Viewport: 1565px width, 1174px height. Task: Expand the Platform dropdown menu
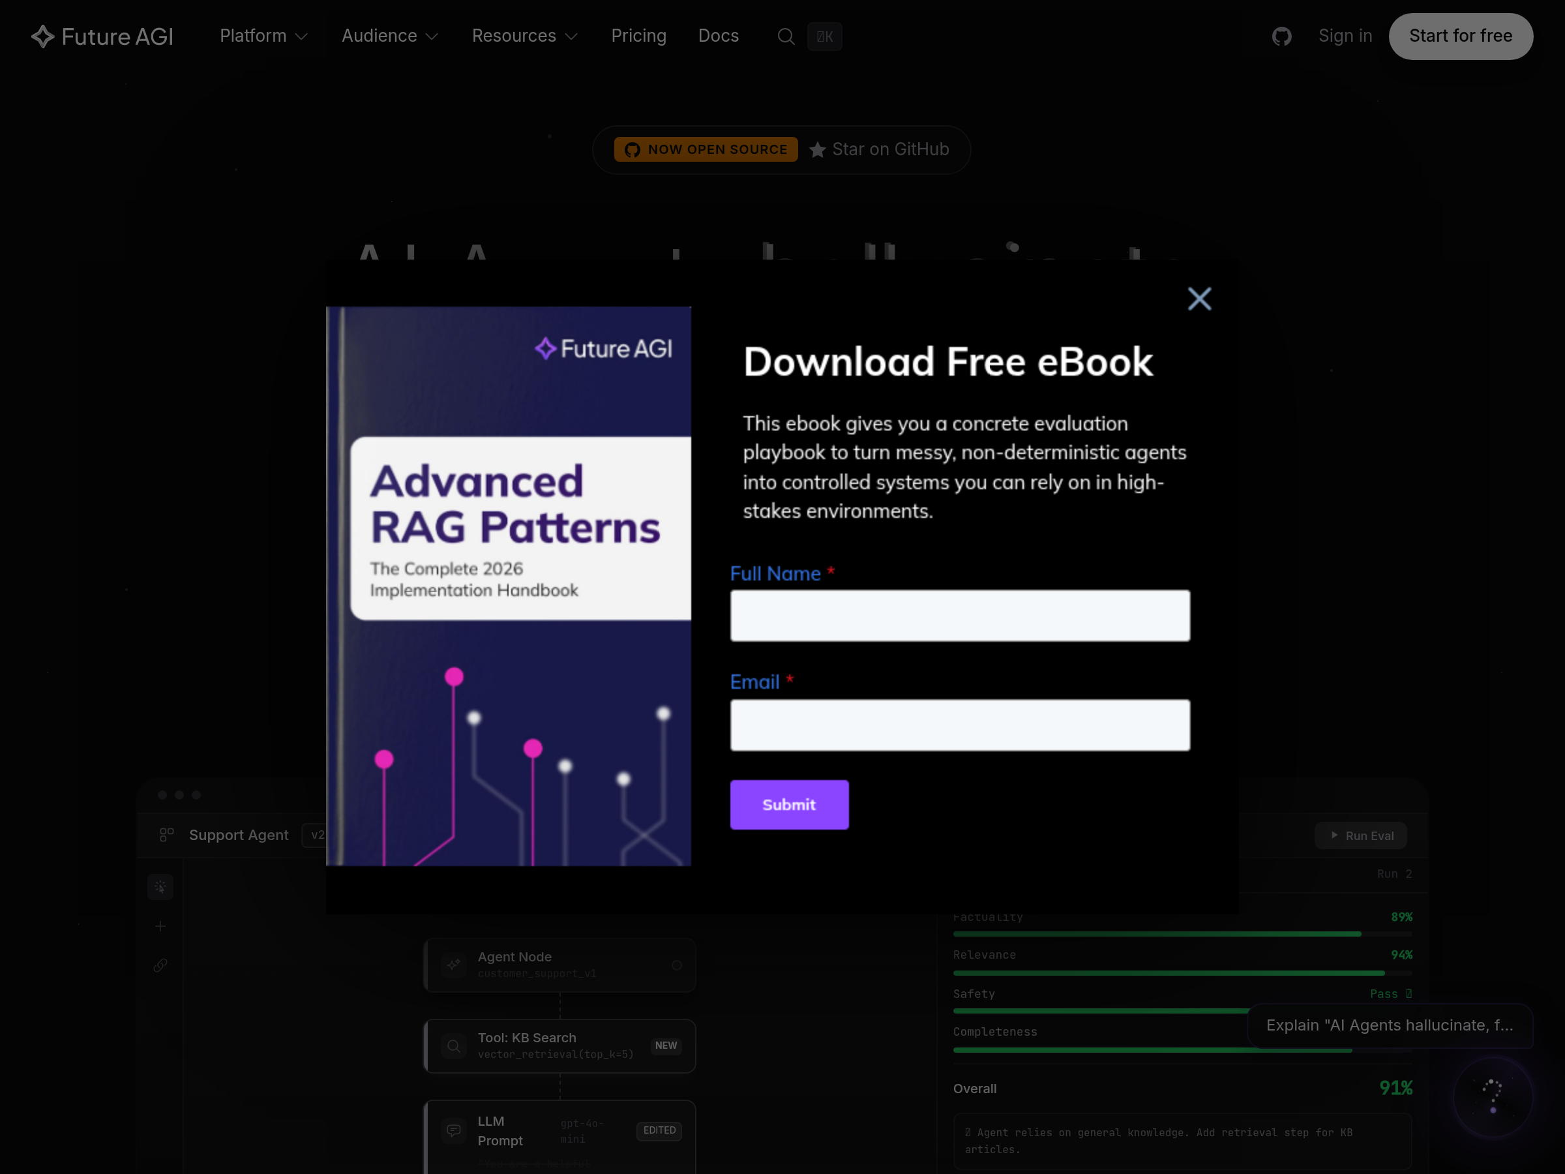[263, 36]
